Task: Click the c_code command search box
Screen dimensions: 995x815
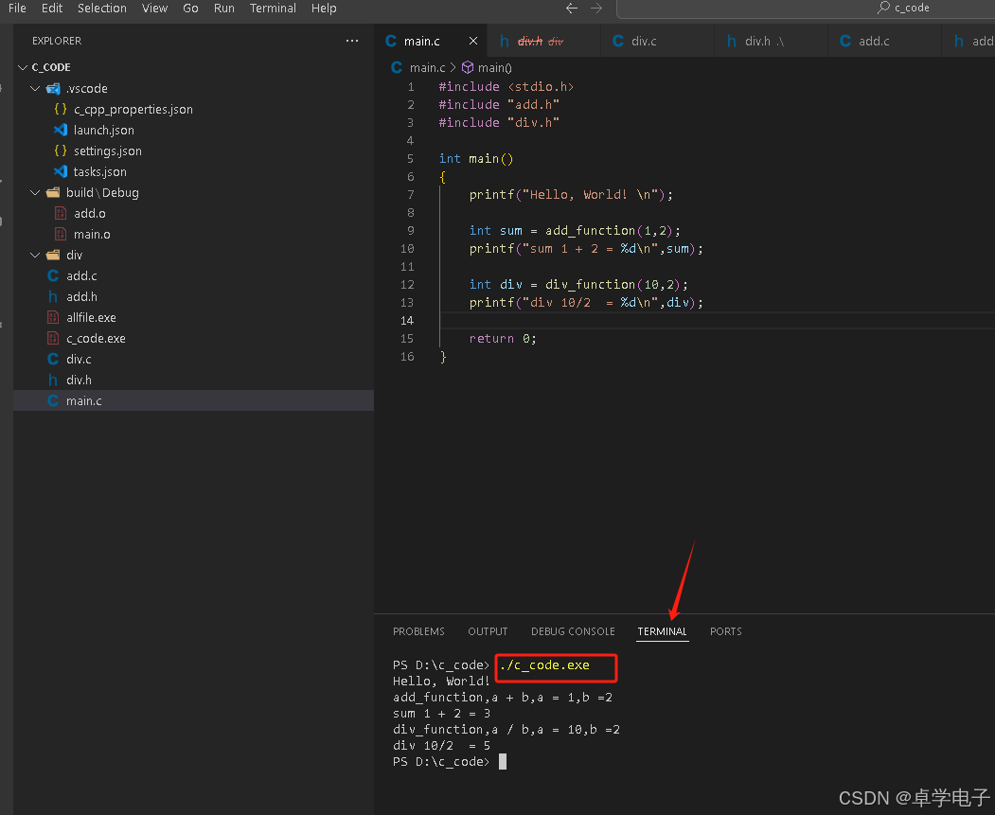Action: pyautogui.click(x=806, y=9)
